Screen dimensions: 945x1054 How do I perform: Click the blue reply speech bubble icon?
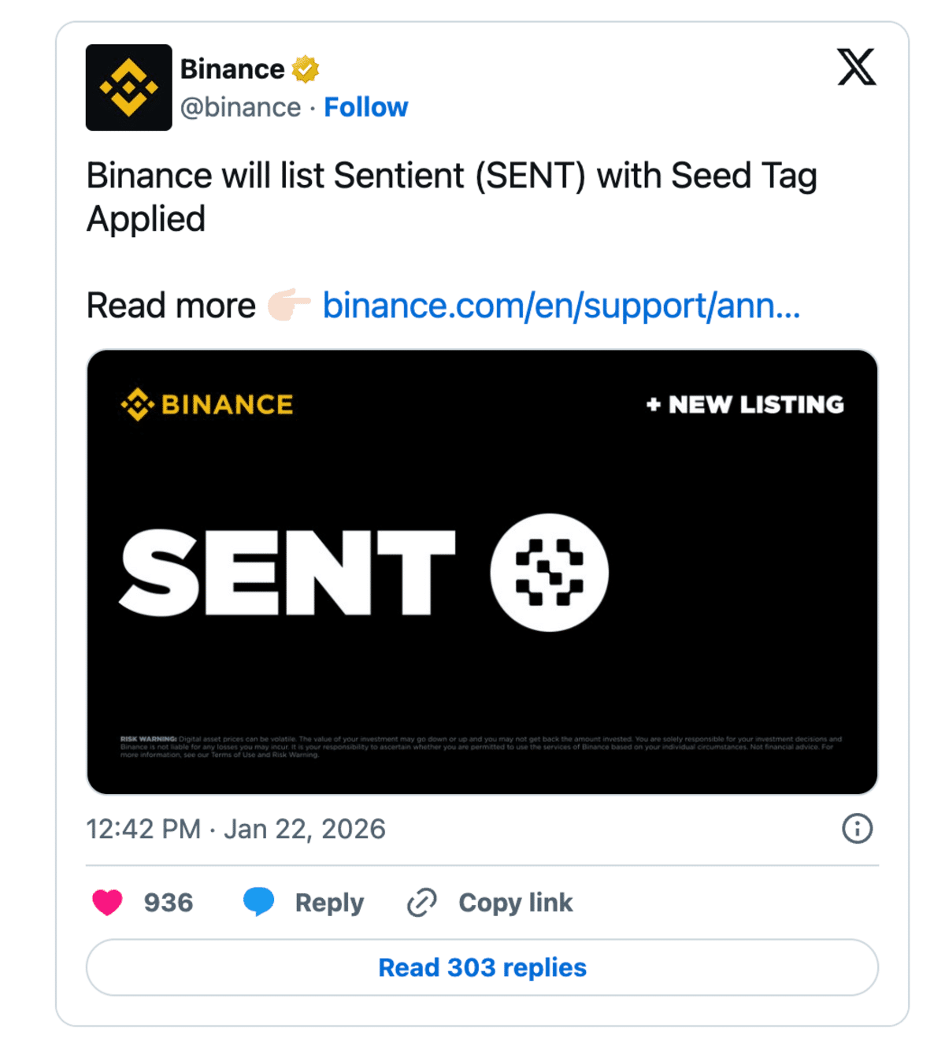(259, 902)
